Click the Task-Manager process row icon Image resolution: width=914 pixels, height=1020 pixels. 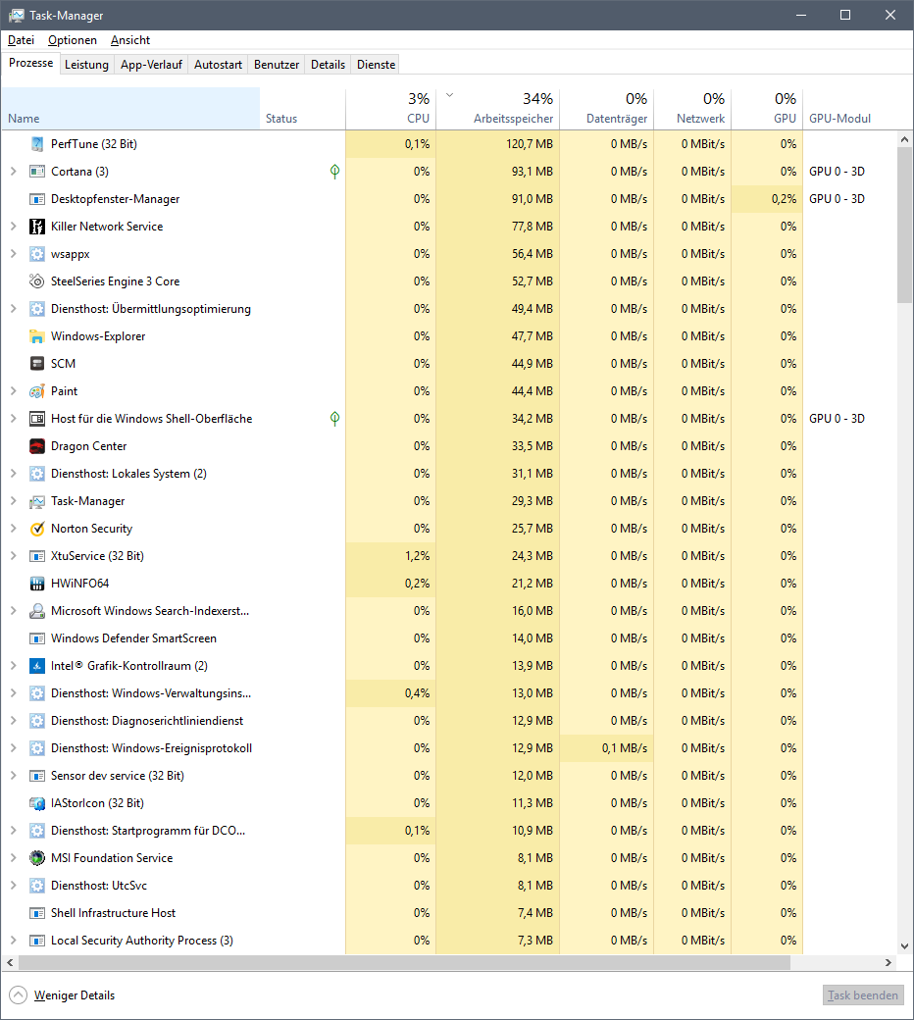pos(37,501)
